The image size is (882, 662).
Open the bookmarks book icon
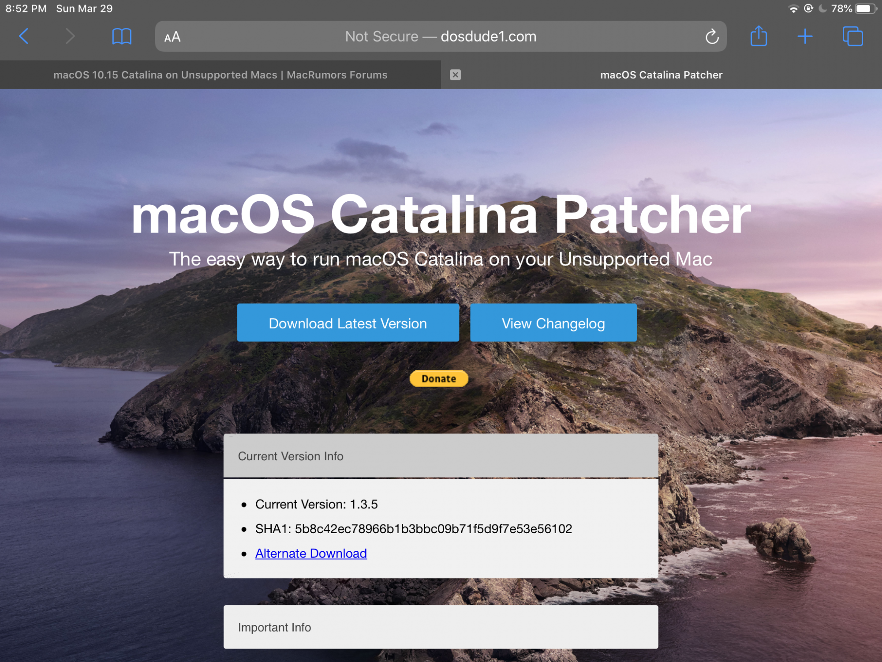pyautogui.click(x=122, y=36)
